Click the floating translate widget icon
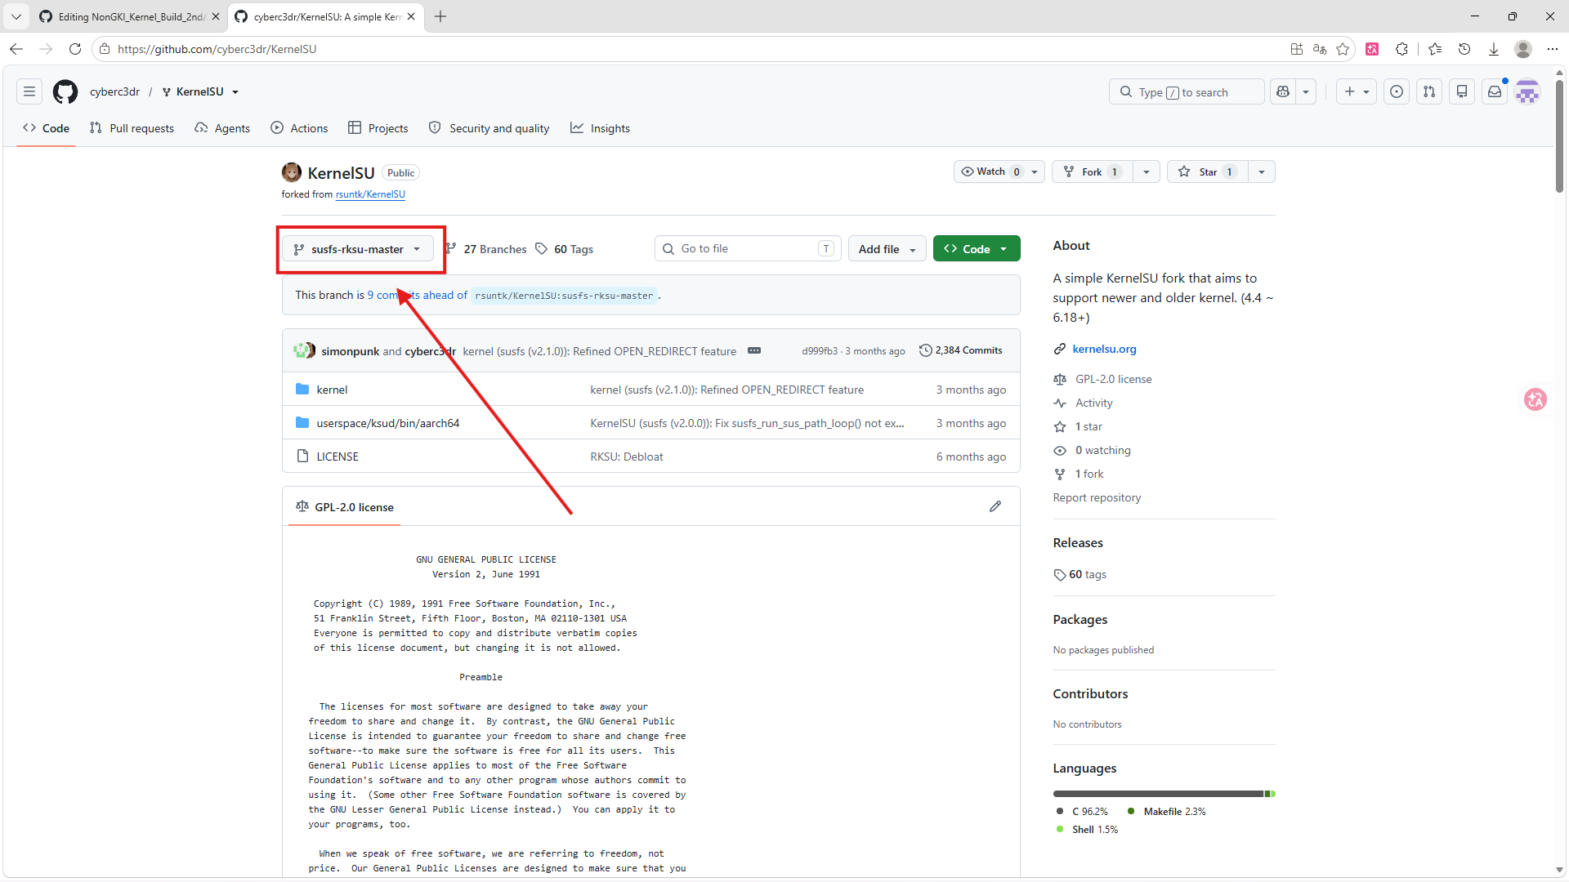1569x882 pixels. [1535, 399]
